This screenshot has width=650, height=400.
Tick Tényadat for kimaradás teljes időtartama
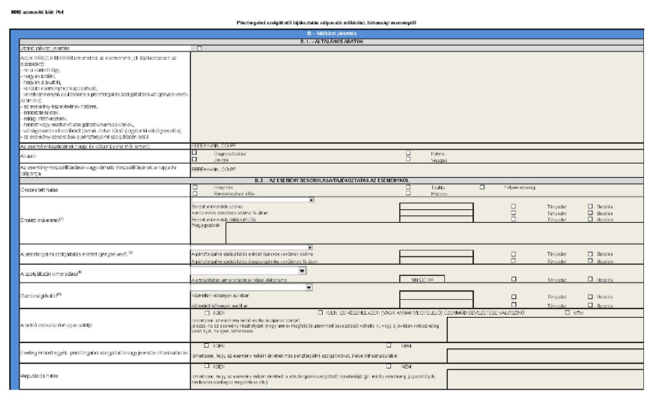pyautogui.click(x=514, y=279)
